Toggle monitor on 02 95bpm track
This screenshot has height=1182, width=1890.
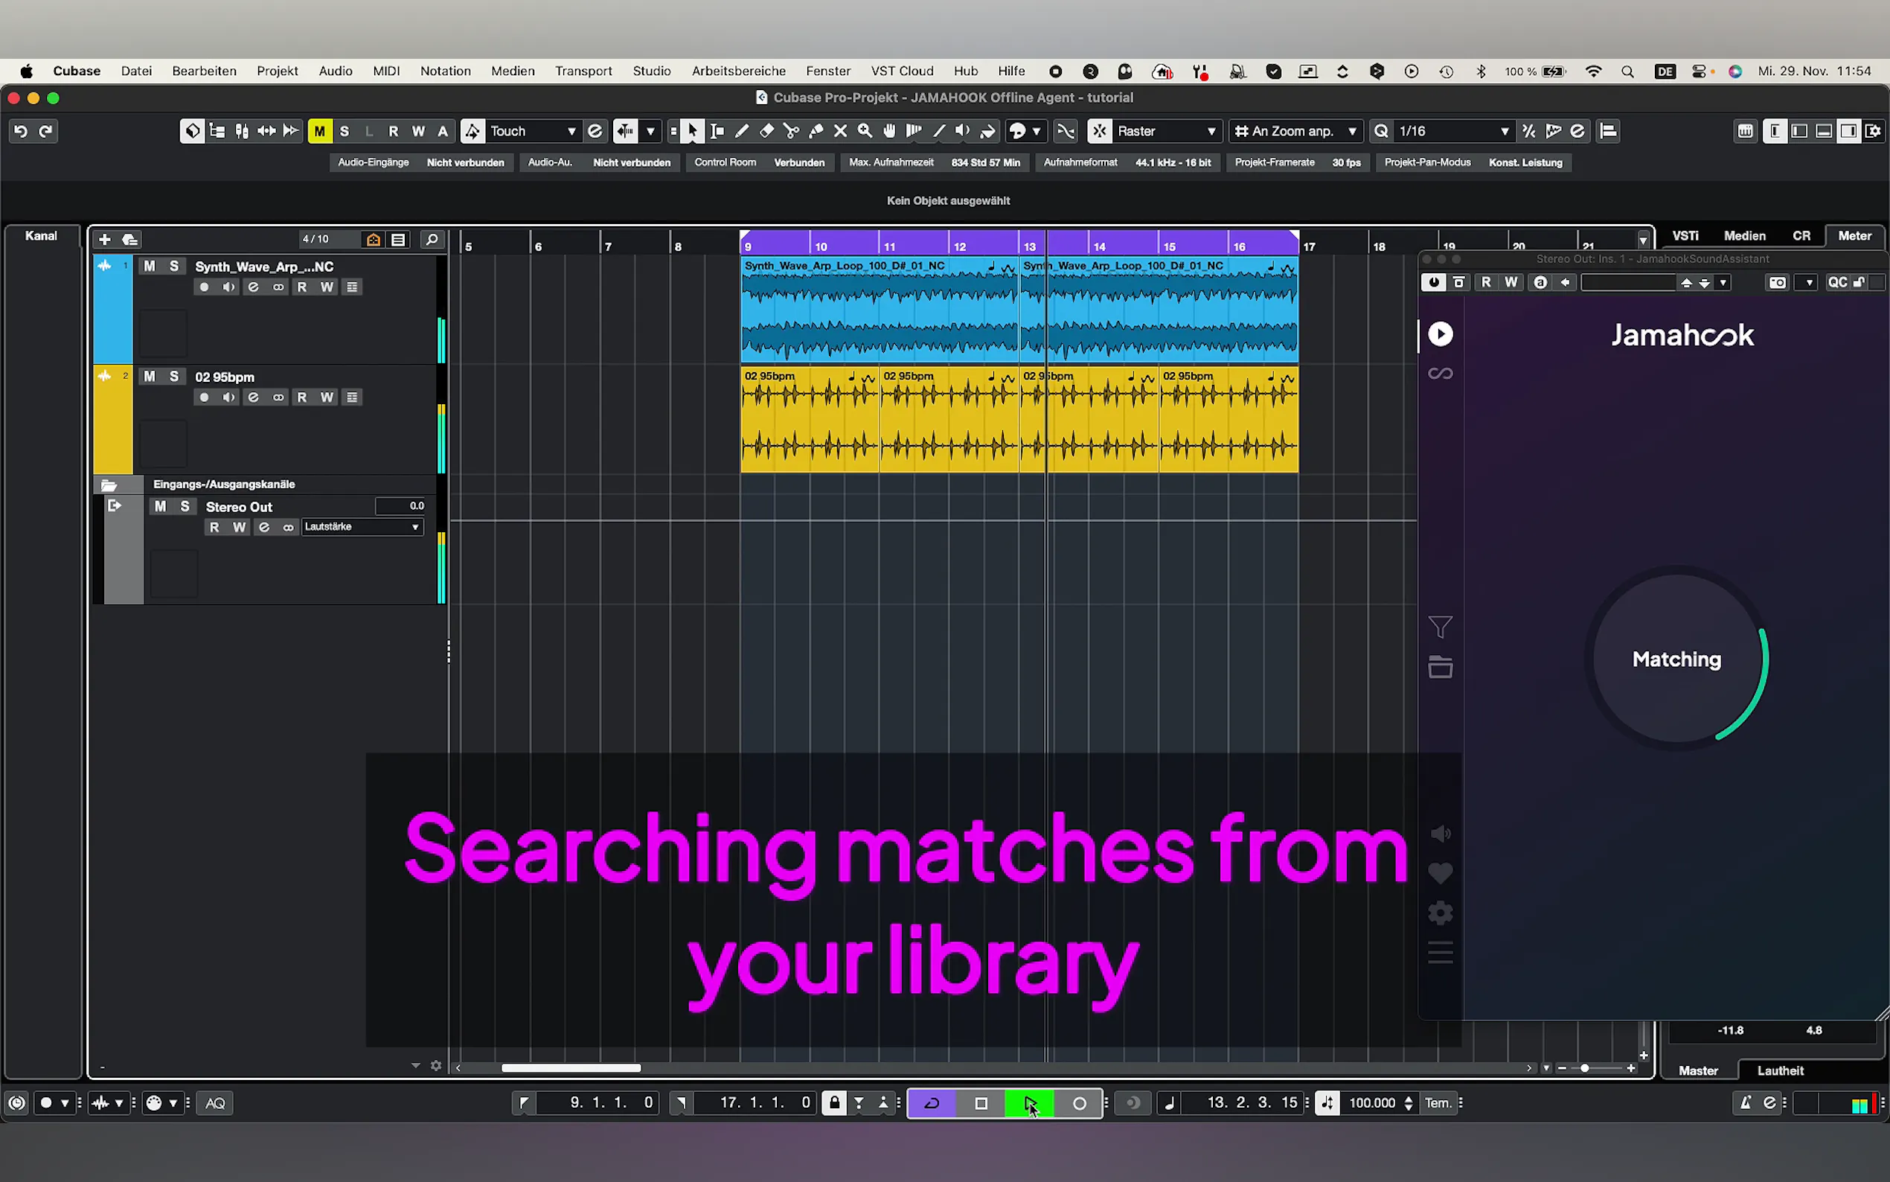pyautogui.click(x=228, y=398)
